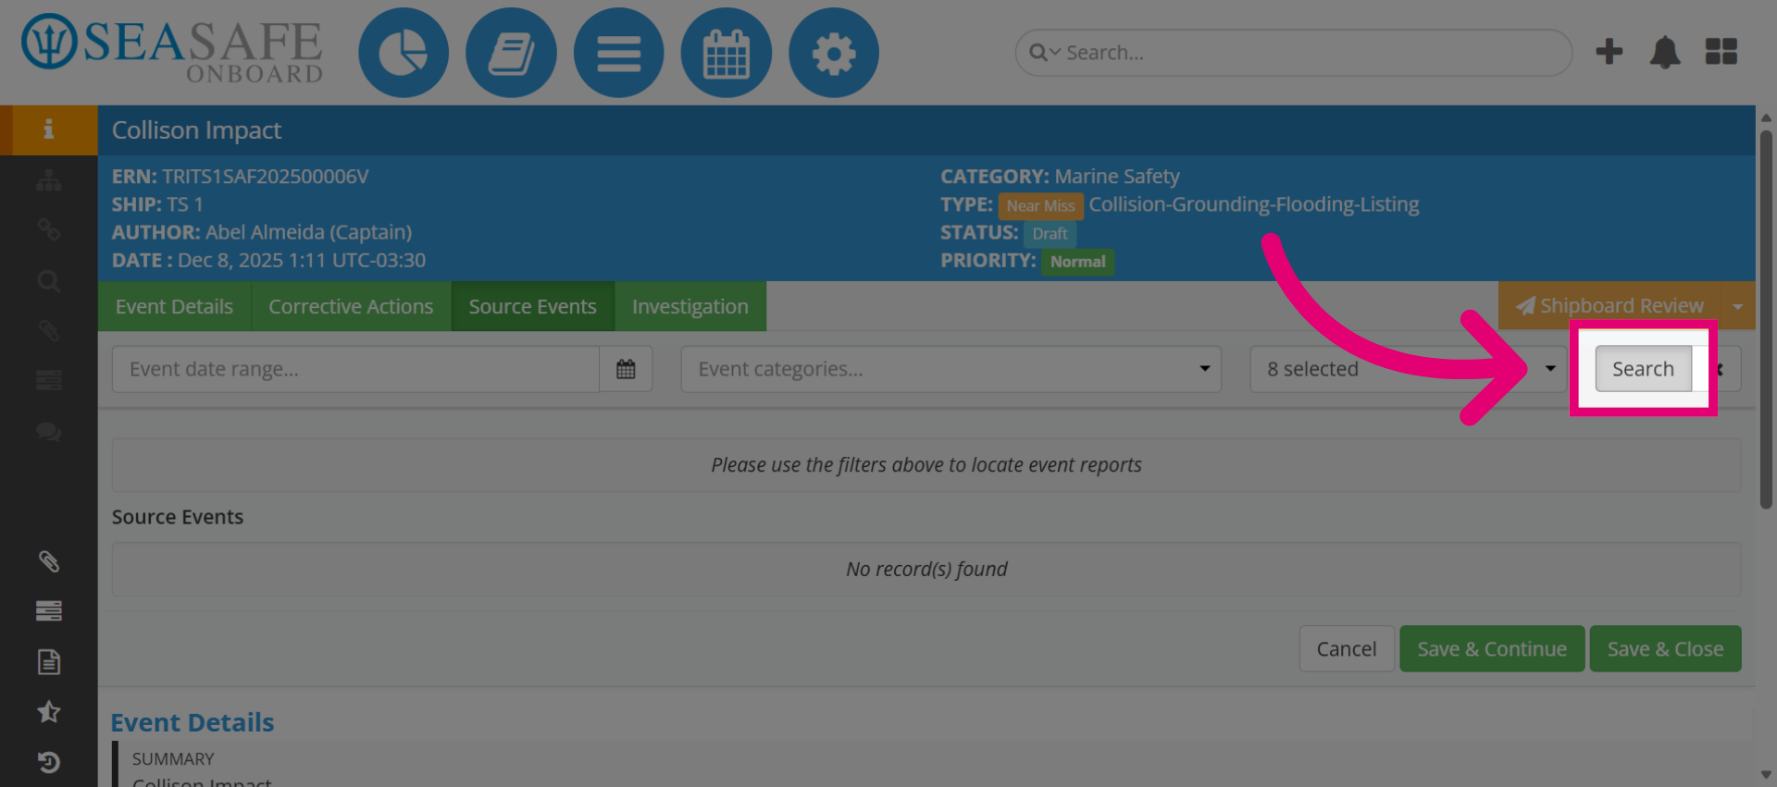Open the calendar circle icon in header
Screen dimensions: 1777x787
[726, 53]
